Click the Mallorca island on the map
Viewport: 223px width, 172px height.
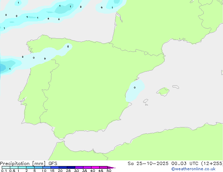click(163, 92)
